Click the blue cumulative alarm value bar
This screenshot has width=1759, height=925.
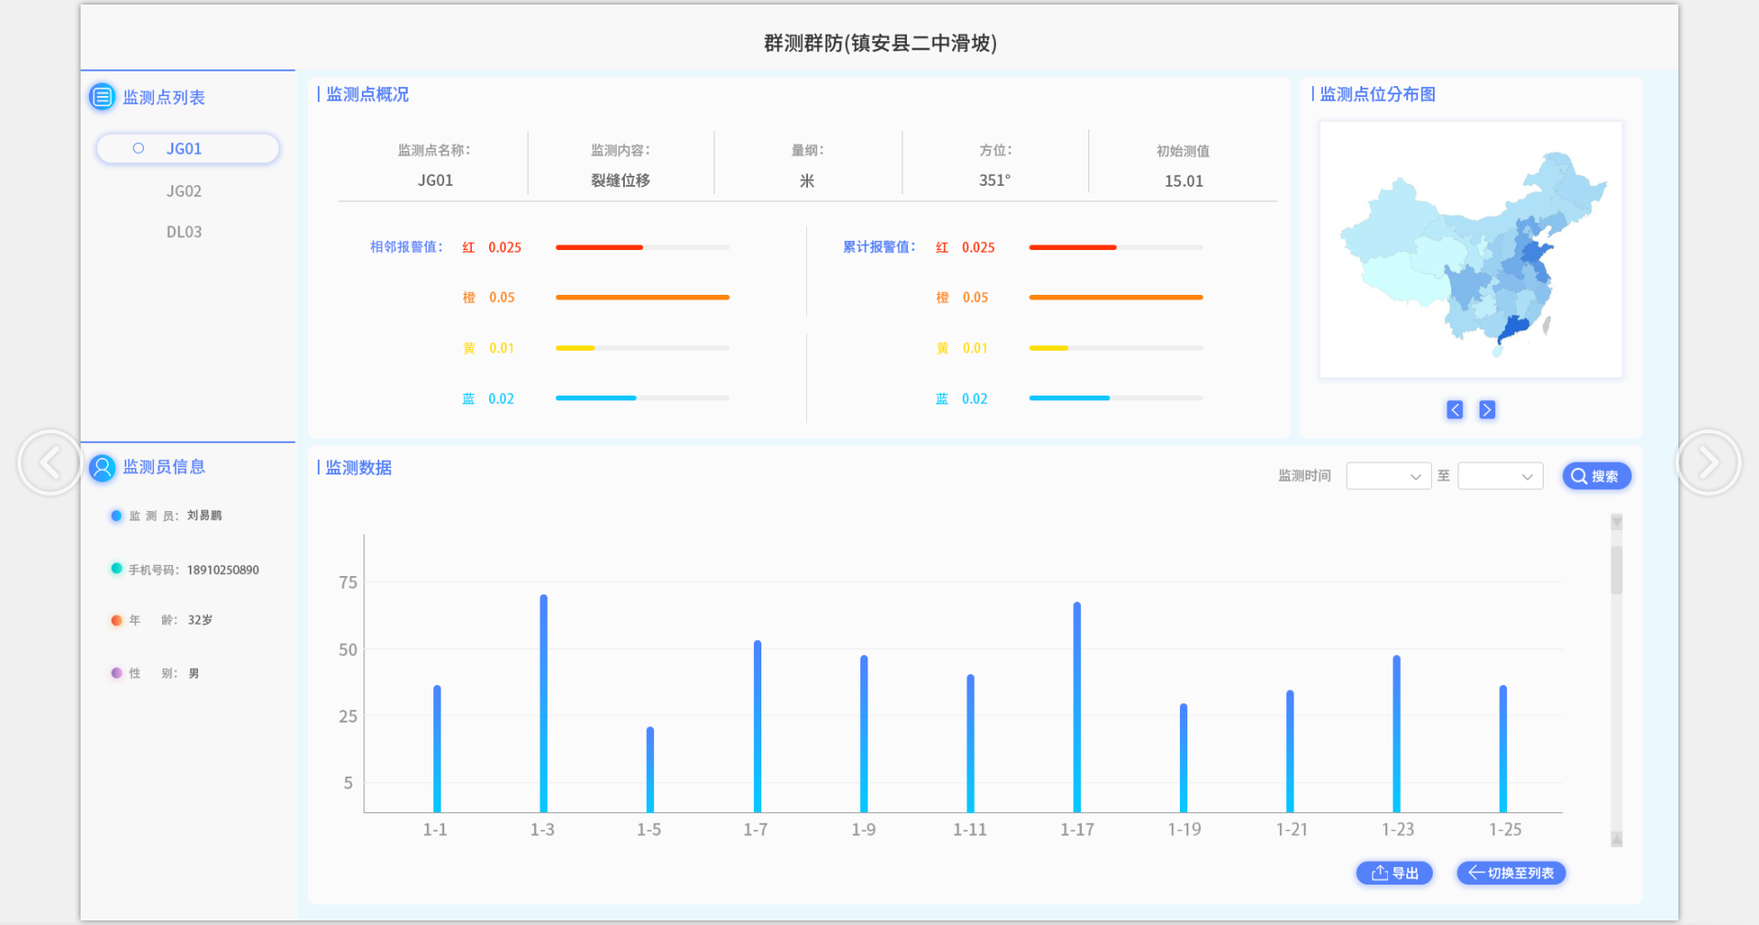click(x=1069, y=398)
